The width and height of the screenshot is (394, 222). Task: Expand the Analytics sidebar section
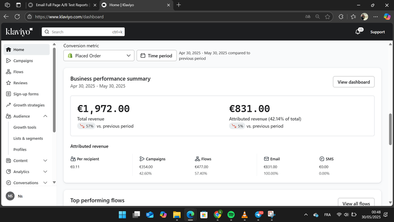pos(45,172)
